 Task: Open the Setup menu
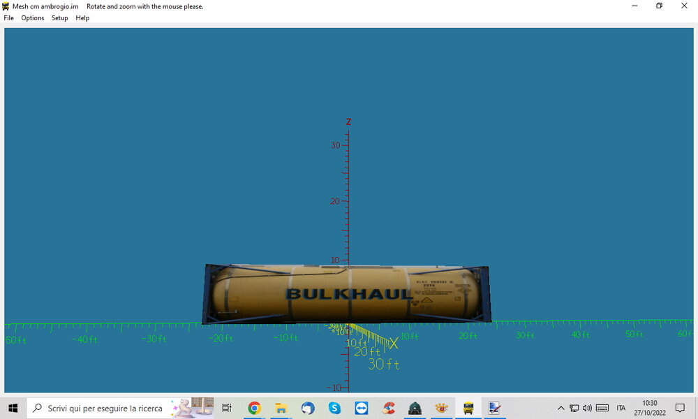pos(59,18)
